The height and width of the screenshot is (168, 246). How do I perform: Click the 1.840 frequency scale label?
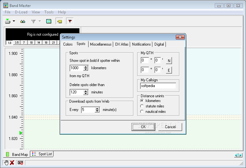pos(13,117)
